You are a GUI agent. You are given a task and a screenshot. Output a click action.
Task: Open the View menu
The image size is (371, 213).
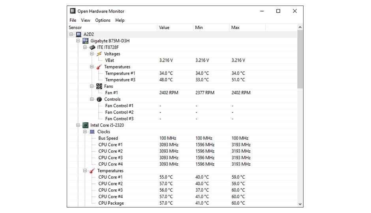[x=85, y=21]
